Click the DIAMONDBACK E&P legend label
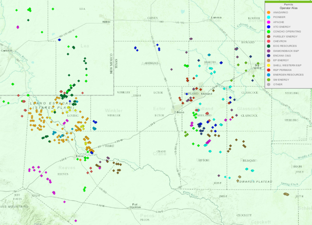The image size is (312, 225). pyautogui.click(x=286, y=51)
